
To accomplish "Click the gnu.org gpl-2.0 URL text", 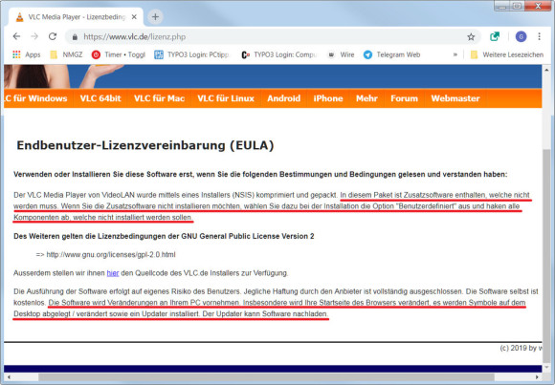I will coord(111,254).
